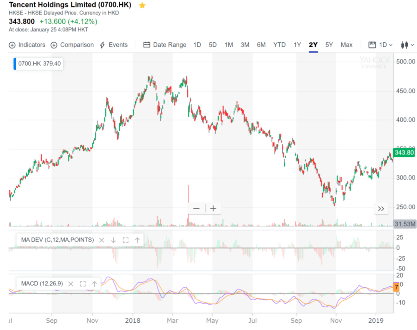Click the 250.00 price axis label
The height and width of the screenshot is (330, 417).
click(x=406, y=207)
